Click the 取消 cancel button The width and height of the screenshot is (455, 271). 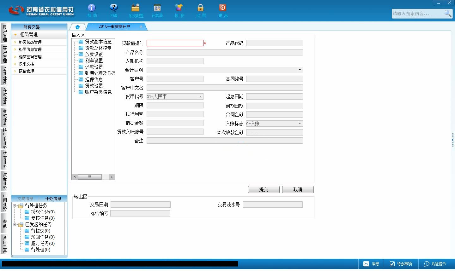(x=298, y=189)
